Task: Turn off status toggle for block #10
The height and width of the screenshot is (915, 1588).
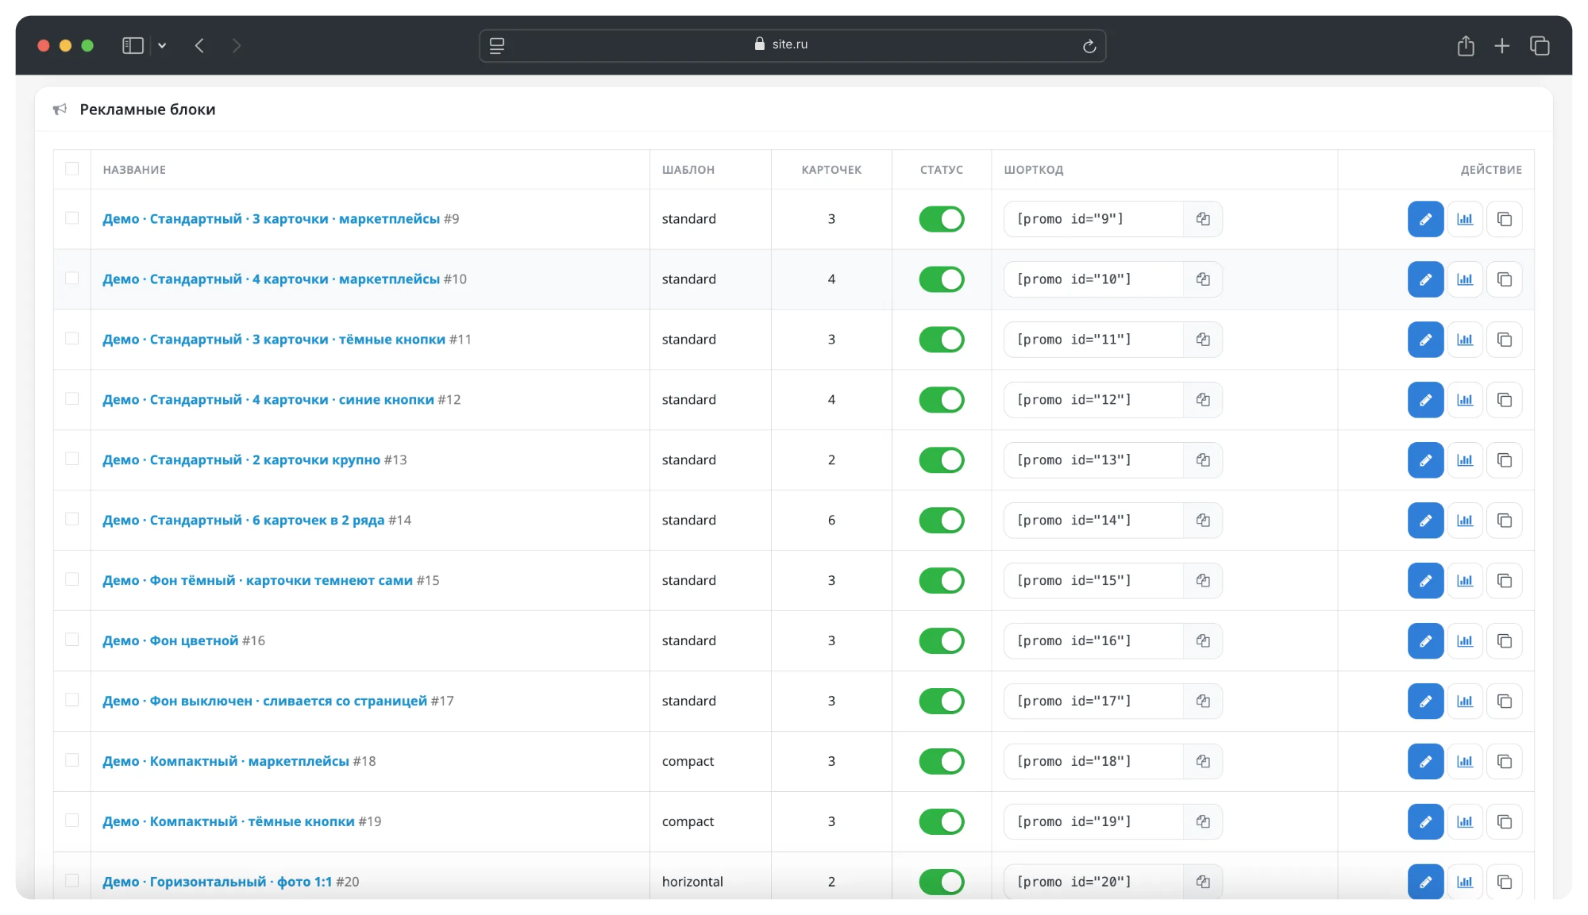Action: [941, 279]
